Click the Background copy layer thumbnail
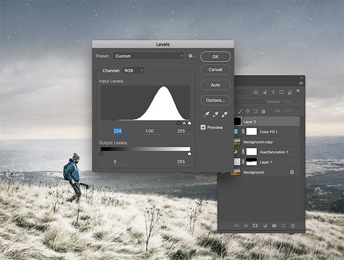Screen dimensions: 344x260 click(x=237, y=142)
